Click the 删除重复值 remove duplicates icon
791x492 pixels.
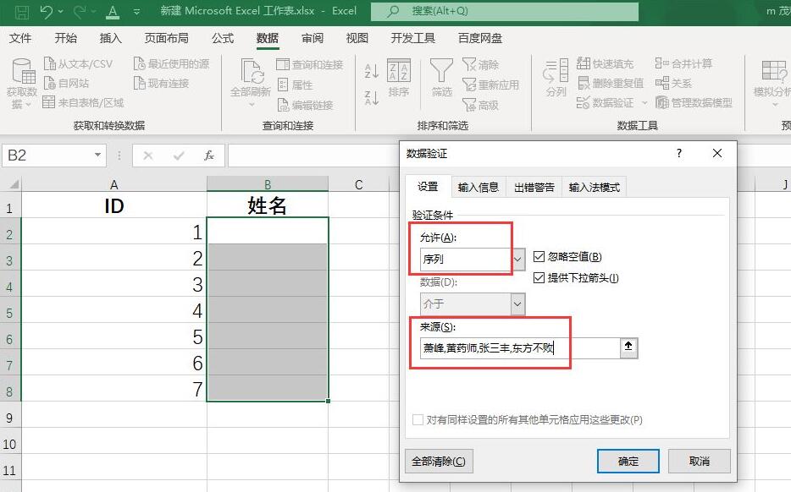586,82
